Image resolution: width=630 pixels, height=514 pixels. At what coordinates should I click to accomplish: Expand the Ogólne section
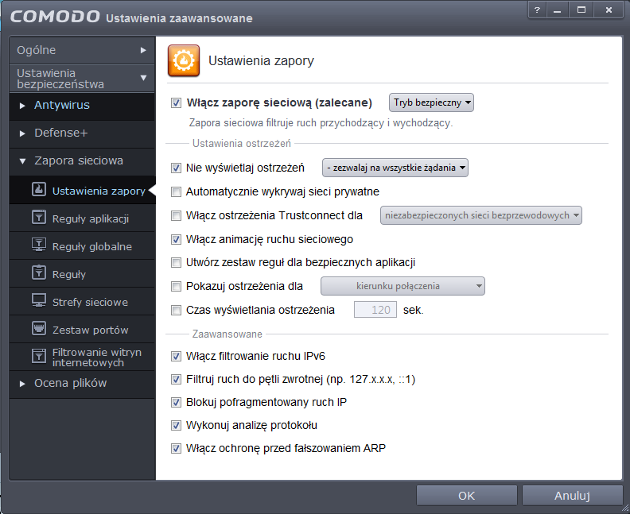(x=82, y=50)
